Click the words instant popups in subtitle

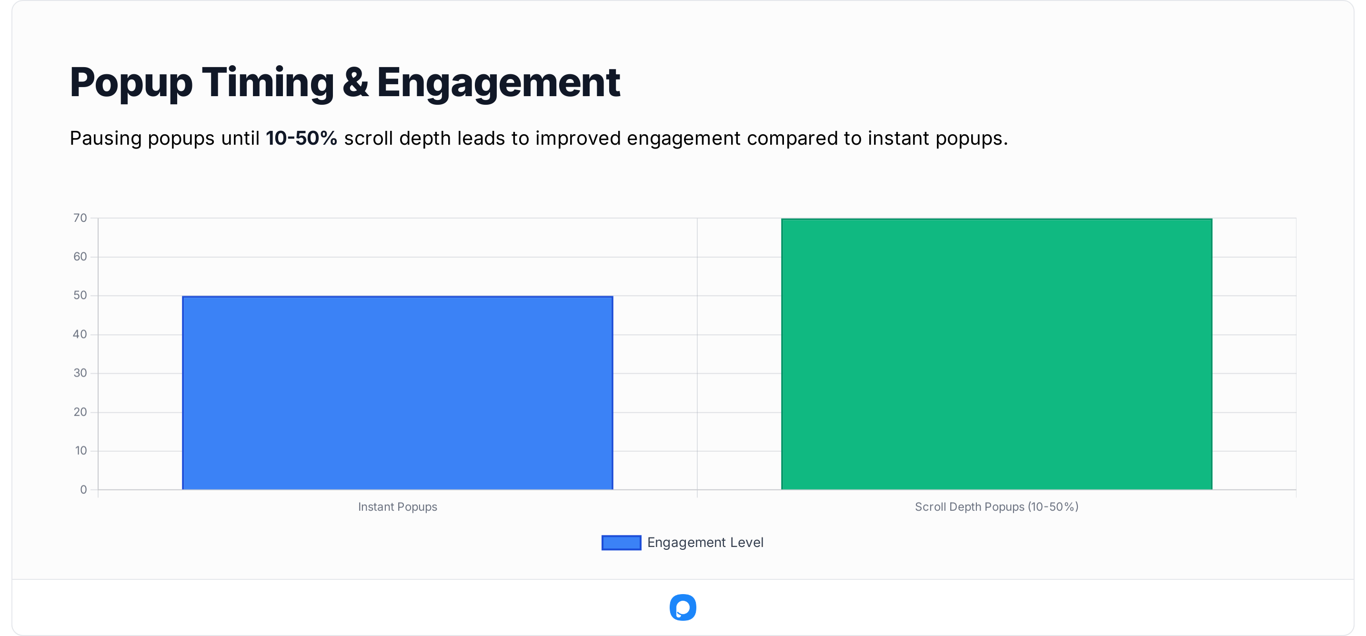(x=936, y=139)
